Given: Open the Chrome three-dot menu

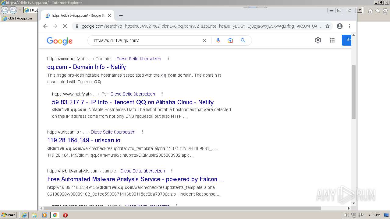Looking at the screenshot, I should [x=349, y=26].
